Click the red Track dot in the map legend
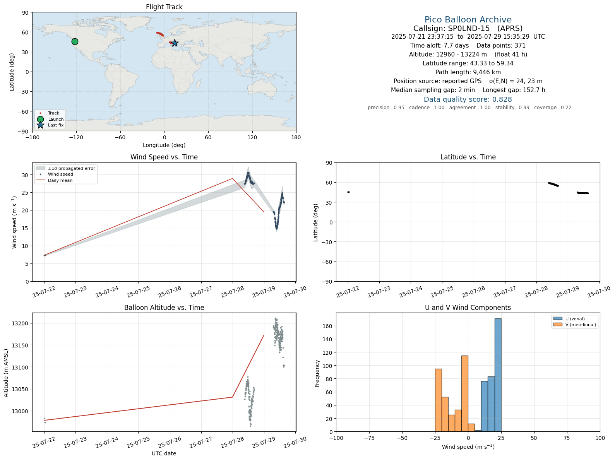The height and width of the screenshot is (460, 615). 40,113
